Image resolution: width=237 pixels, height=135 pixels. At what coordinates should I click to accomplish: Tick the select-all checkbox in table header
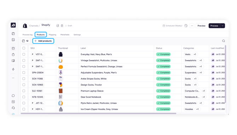(24, 48)
